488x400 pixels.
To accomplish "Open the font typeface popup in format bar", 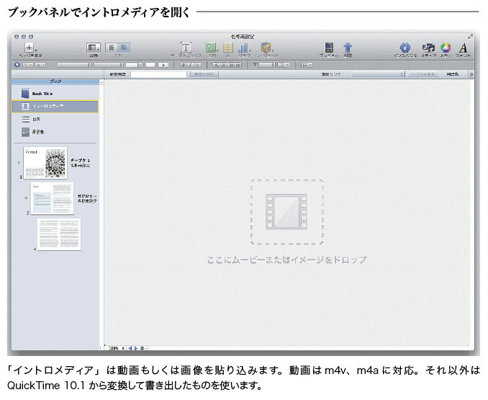I will [109, 65].
